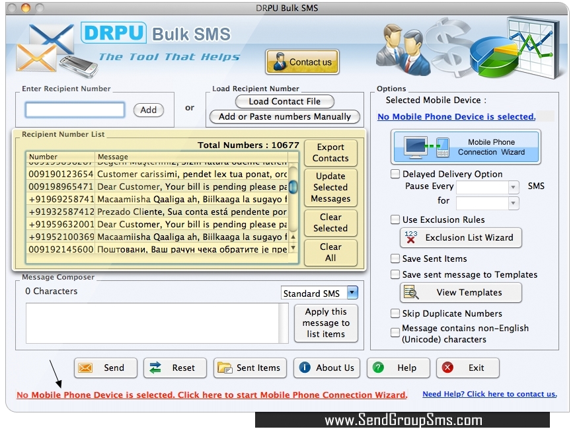Click recipient list scroll up arrow

[x=293, y=237]
